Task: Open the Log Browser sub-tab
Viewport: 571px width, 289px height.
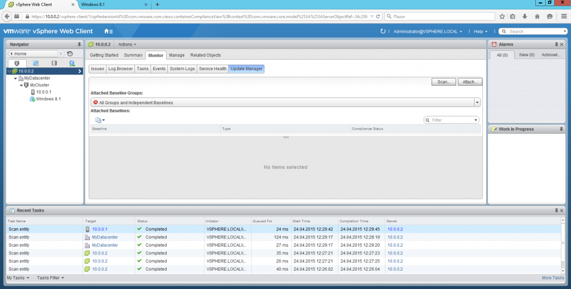Action: [x=120, y=68]
